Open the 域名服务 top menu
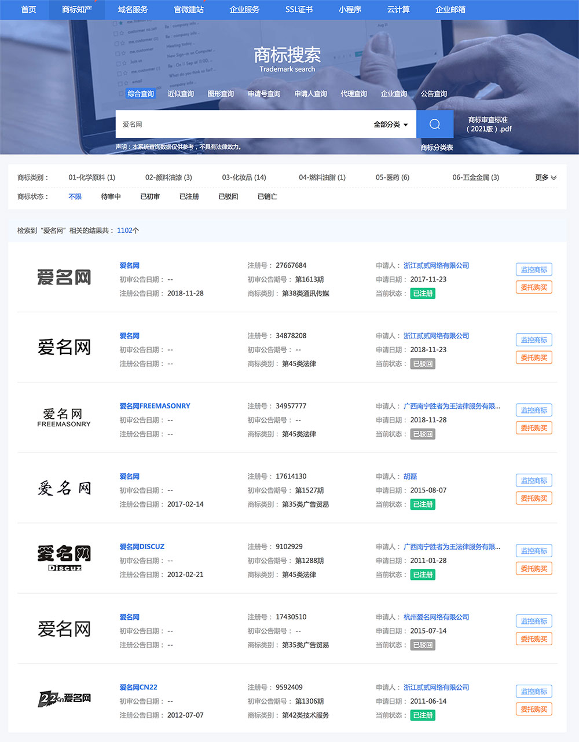The width and height of the screenshot is (579, 742). [x=133, y=10]
